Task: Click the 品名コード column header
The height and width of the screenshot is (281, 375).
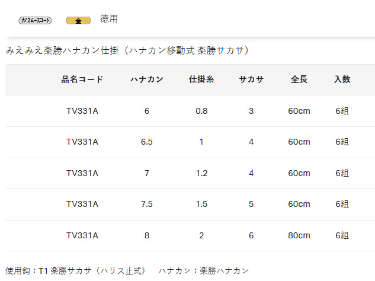Action: (82, 79)
